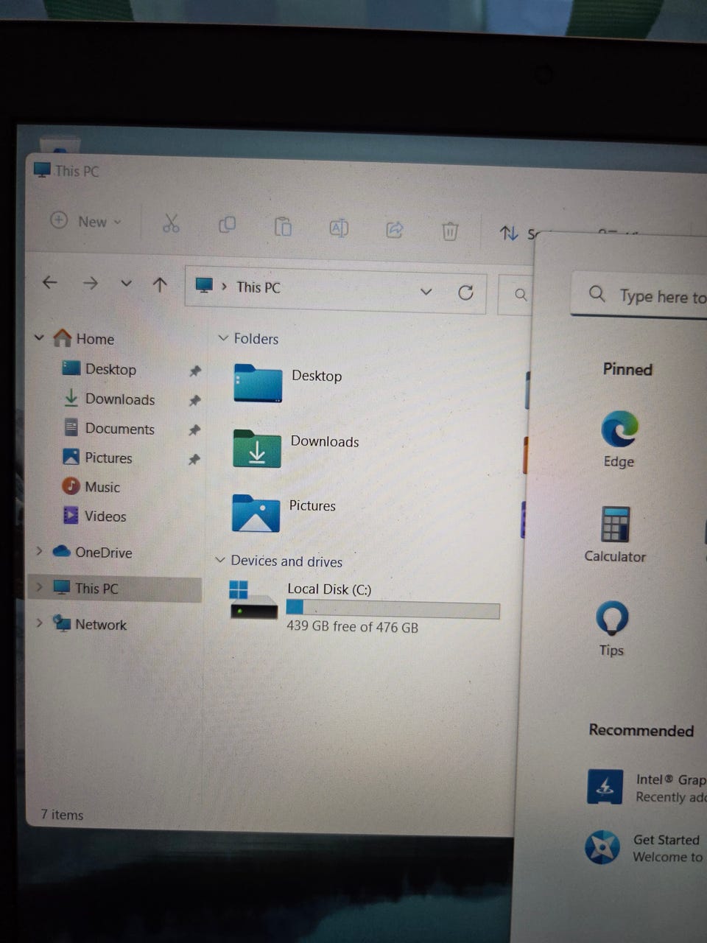Go forward with the right arrow
The image size is (707, 943).
(90, 283)
